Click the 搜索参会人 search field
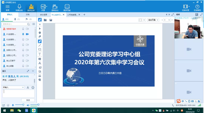This screenshot has height=113, width=204. [x=16, y=24]
